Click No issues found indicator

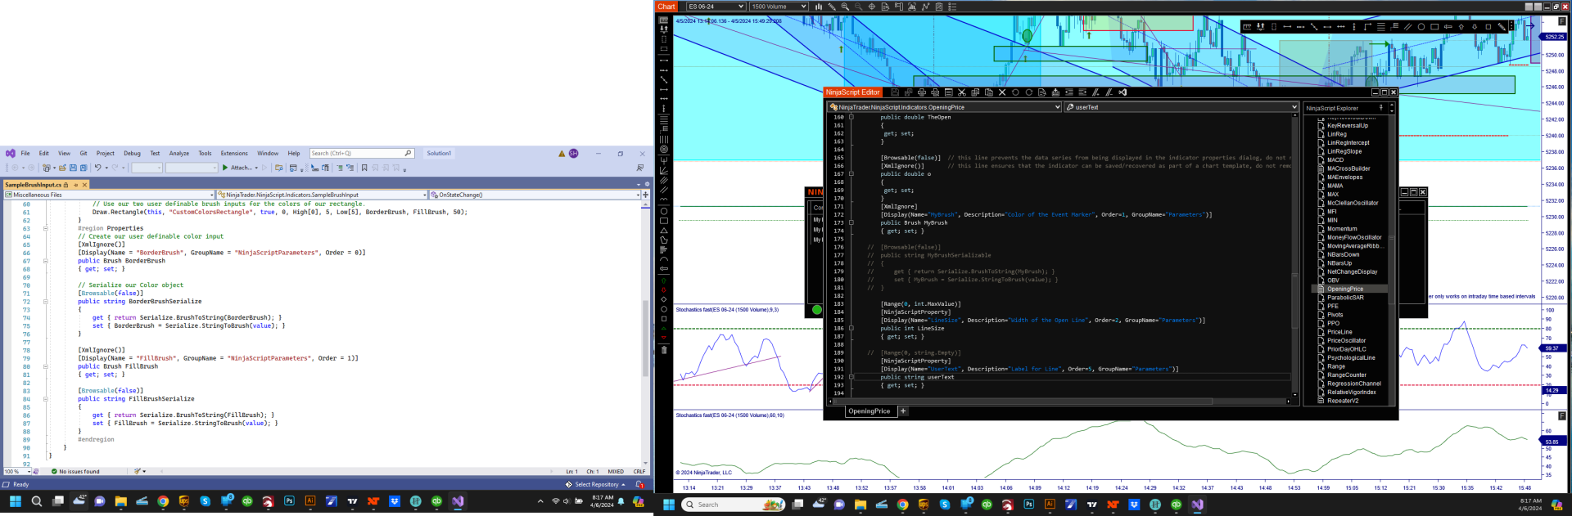[75, 471]
